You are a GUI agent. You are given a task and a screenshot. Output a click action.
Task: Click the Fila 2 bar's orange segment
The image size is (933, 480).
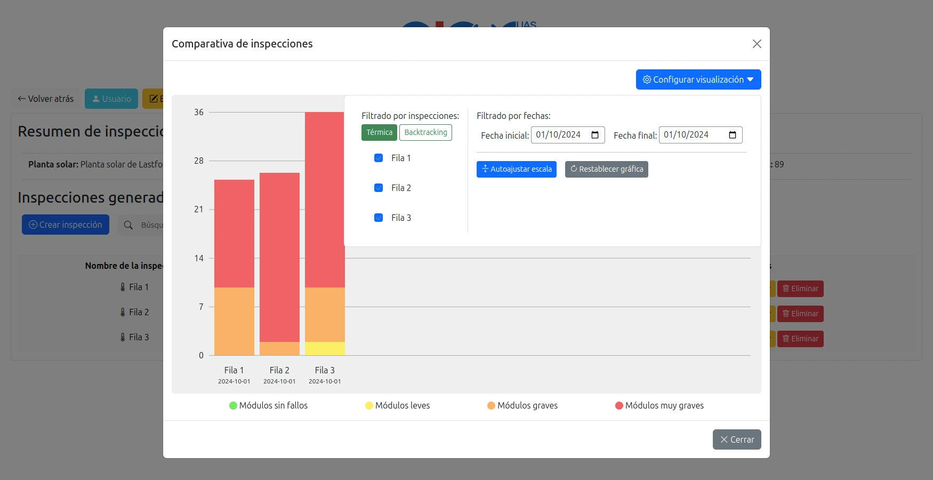click(x=279, y=348)
